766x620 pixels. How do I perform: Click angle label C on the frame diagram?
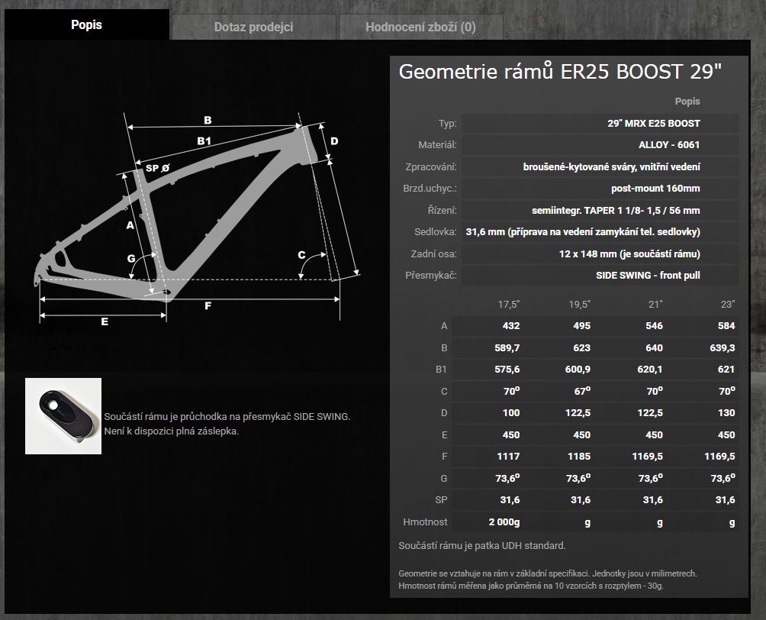click(301, 254)
